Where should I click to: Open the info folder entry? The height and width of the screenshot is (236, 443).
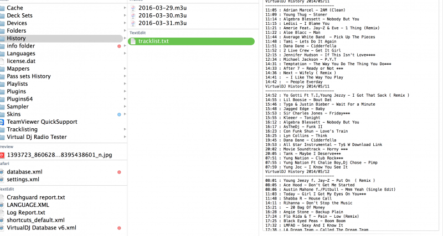tap(20, 46)
